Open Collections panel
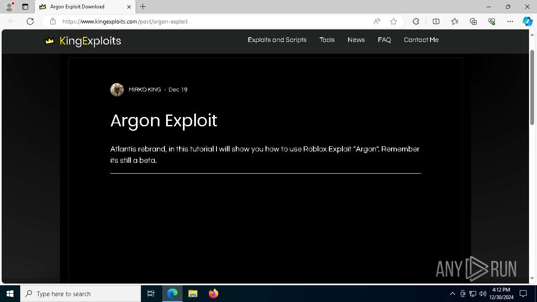This screenshot has width=537, height=302. coord(473,21)
